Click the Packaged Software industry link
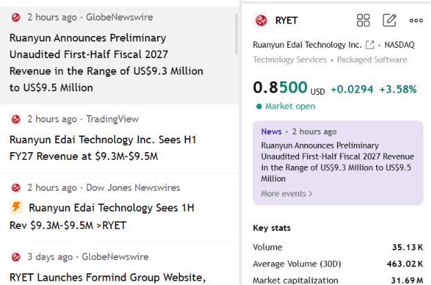The width and height of the screenshot is (431, 285). click(372, 59)
